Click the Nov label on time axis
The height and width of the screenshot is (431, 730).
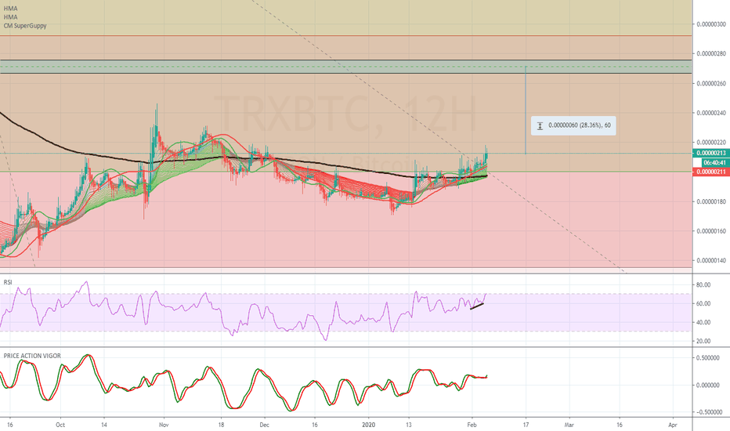pos(164,425)
